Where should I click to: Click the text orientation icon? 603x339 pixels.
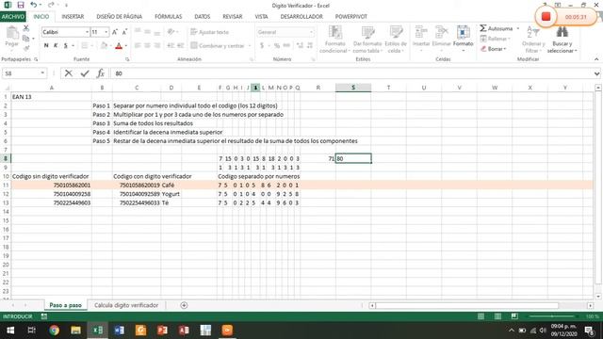(x=171, y=32)
